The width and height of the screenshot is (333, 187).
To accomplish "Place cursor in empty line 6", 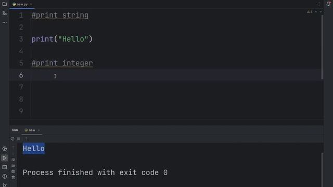I will click(x=166, y=75).
